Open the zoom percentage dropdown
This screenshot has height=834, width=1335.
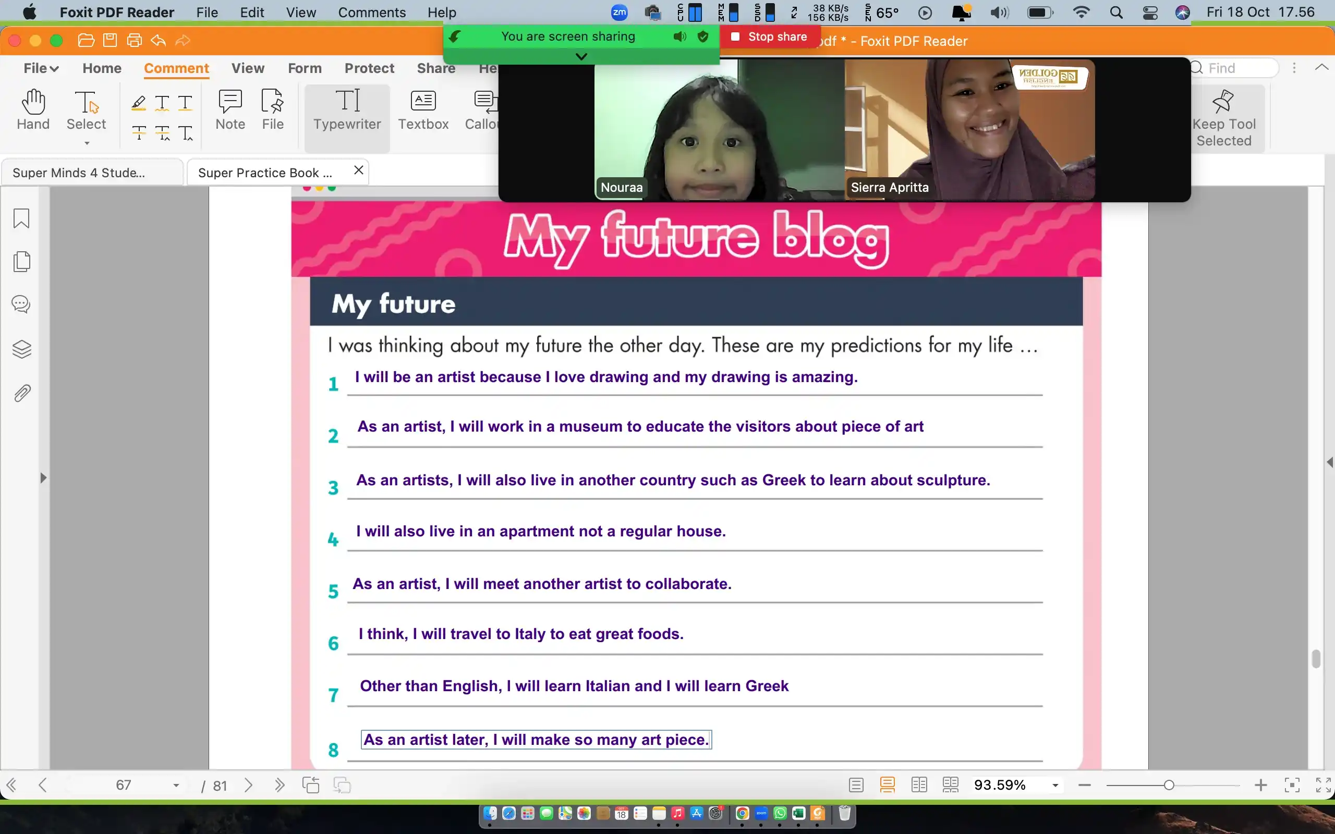1055,785
